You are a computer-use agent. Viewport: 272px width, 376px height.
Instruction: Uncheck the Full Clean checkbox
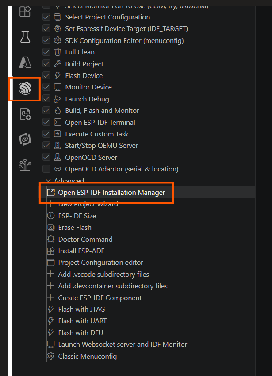tap(46, 52)
